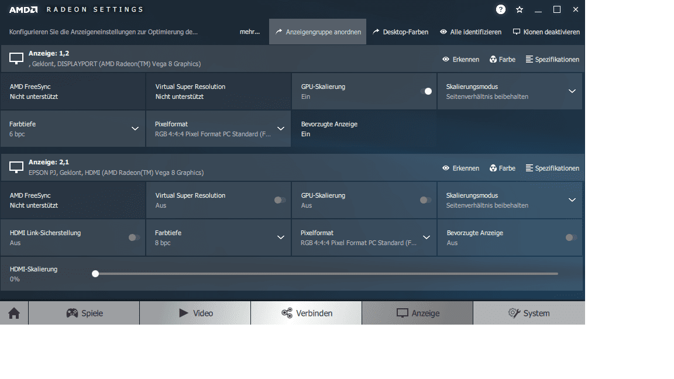Click the gamepad icon on Spiele tab
The height and width of the screenshot is (379, 674).
coord(72,313)
